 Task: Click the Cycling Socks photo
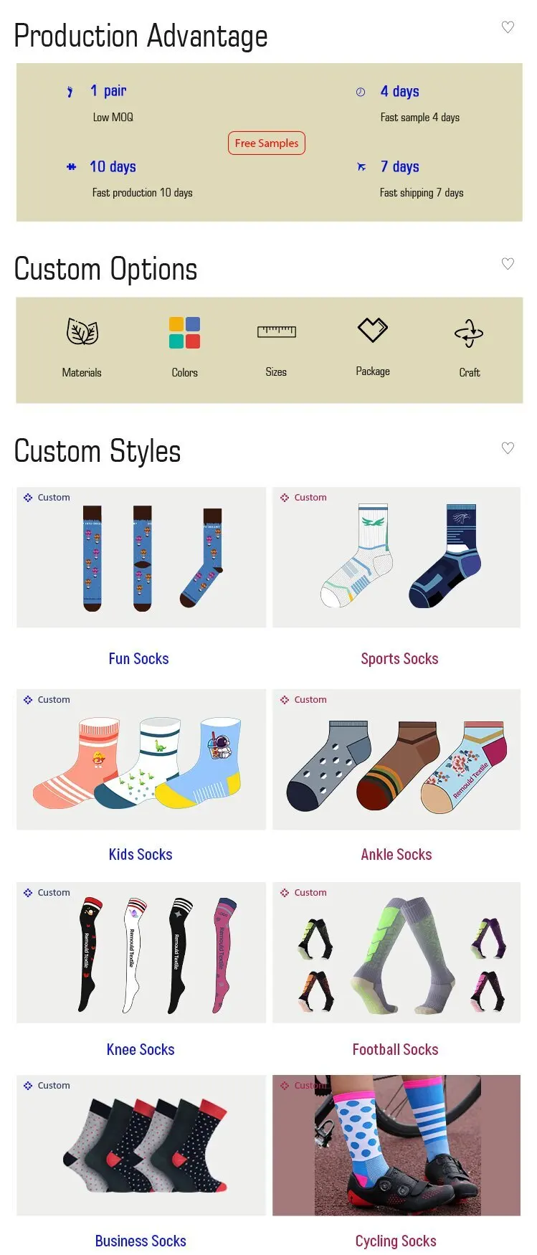(x=396, y=1145)
